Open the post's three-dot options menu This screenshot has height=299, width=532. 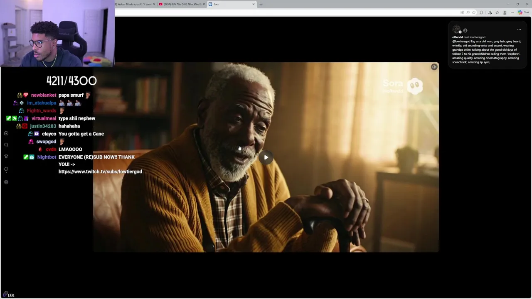click(519, 29)
